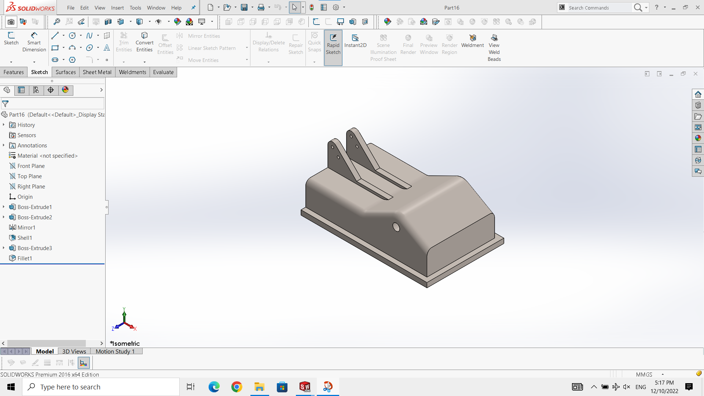
Task: Open the Motion Study 1 tab
Action: coord(115,351)
